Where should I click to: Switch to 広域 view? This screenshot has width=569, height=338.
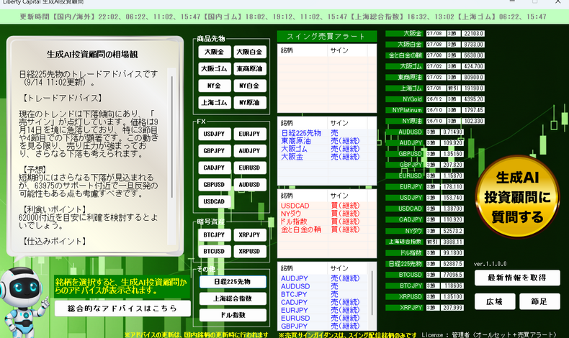[x=495, y=301]
